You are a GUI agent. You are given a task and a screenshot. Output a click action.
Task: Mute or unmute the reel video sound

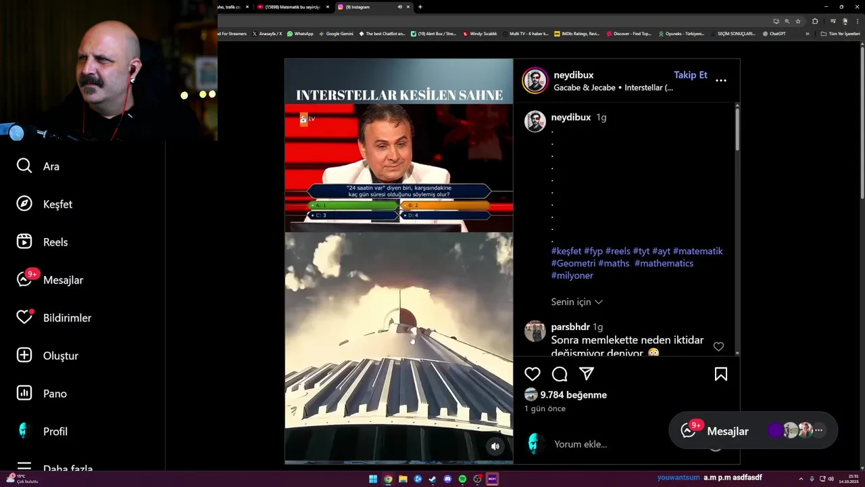click(495, 446)
